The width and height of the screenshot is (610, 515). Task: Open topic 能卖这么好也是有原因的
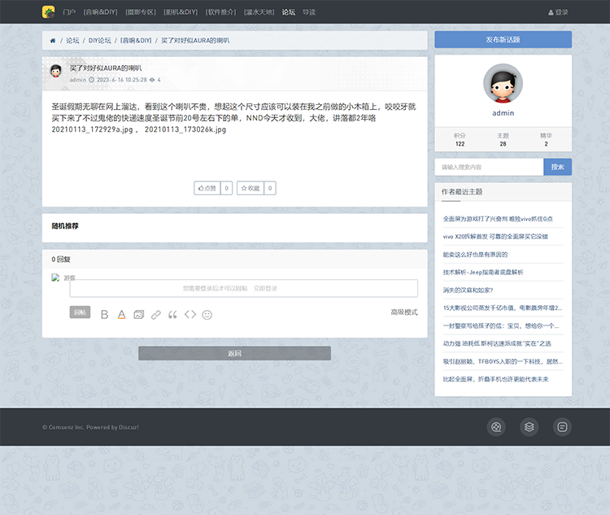[476, 255]
